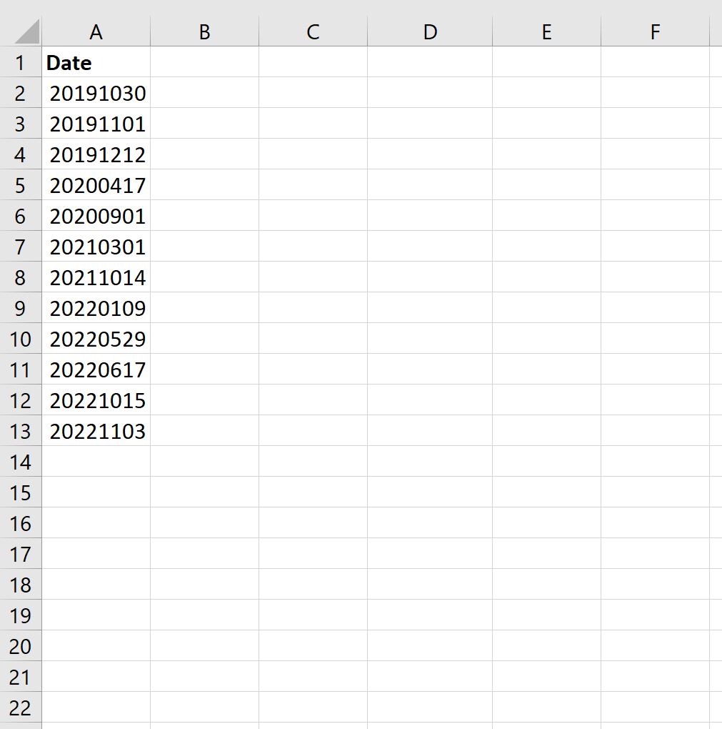
Task: Select cell containing 20221103
Action: click(x=96, y=431)
